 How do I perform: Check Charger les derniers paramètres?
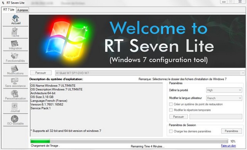point(171,131)
